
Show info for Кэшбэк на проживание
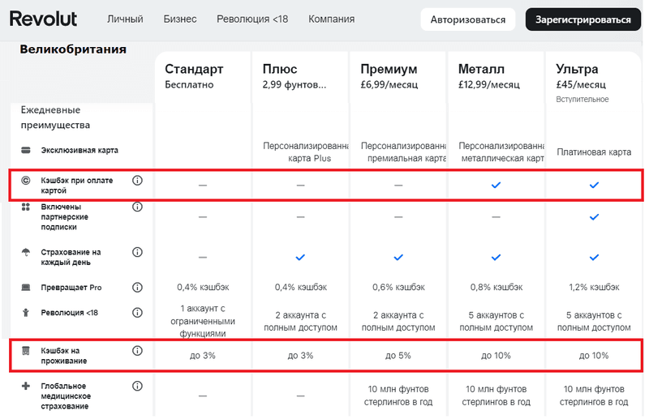click(x=137, y=351)
